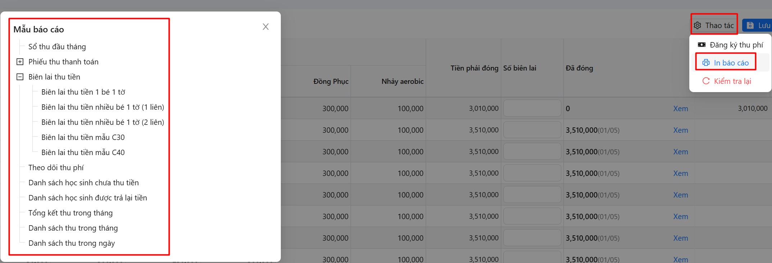The height and width of the screenshot is (263, 772).
Task: Choose Kiểm tra lại from the menu
Action: pos(732,81)
